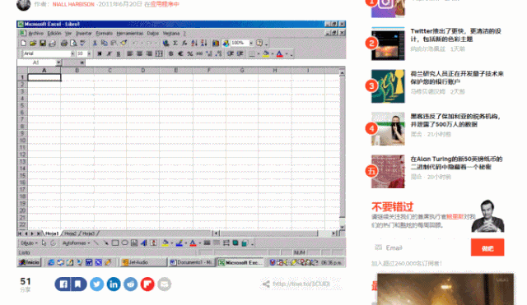The width and height of the screenshot is (527, 305).
Task: Open the 100% zoom dropdown
Action: point(251,43)
